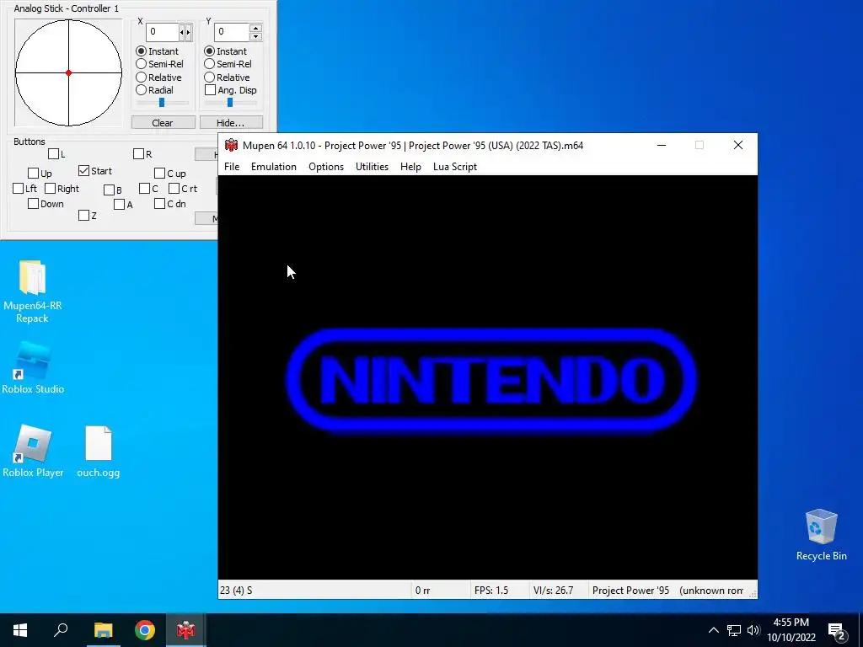The height and width of the screenshot is (647, 863).
Task: Click the Y value input field
Action: [231, 32]
